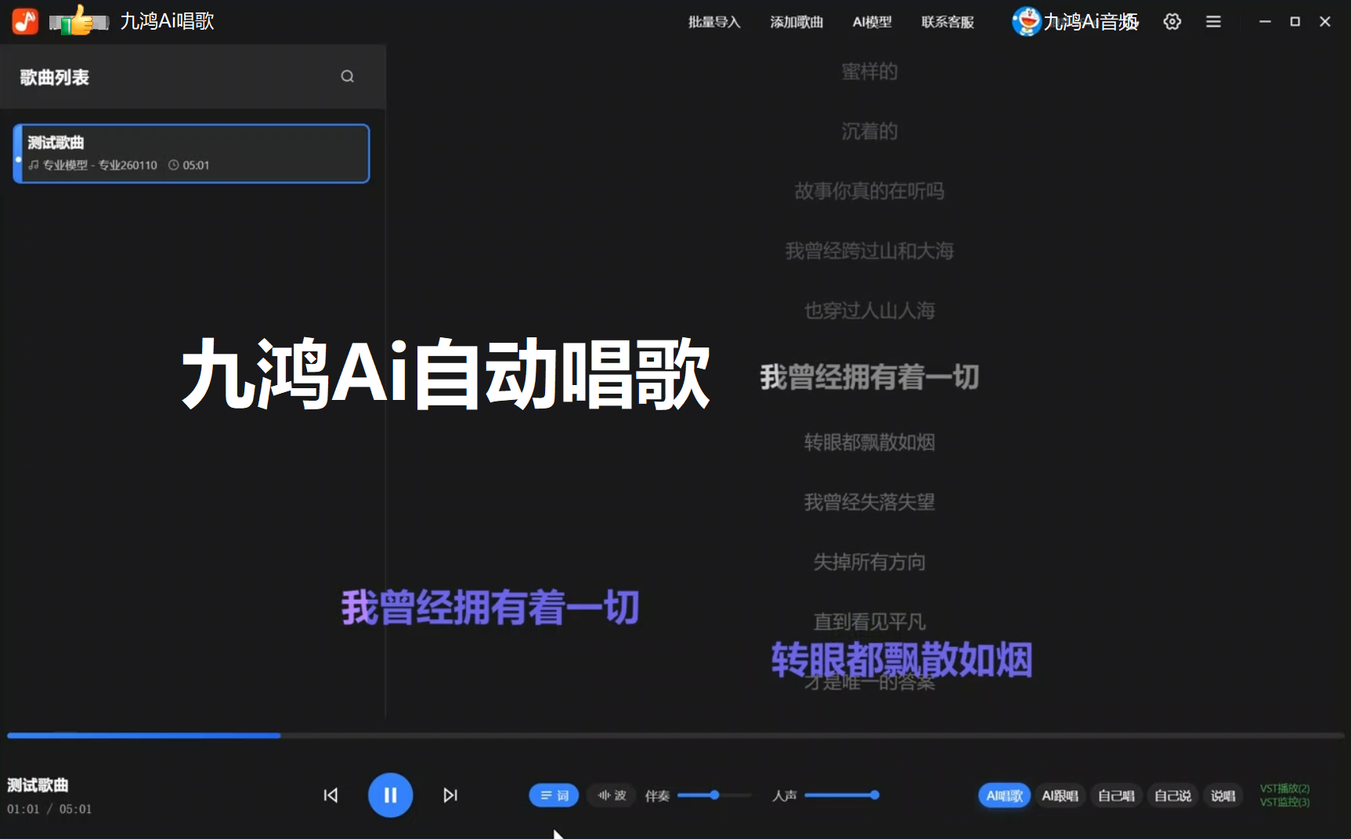
Task: Select the 自己说 mode
Action: pyautogui.click(x=1172, y=795)
